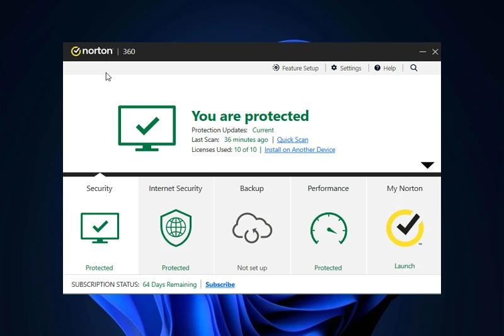Click 'Protected' status under Performance
504x336 pixels.
(328, 268)
